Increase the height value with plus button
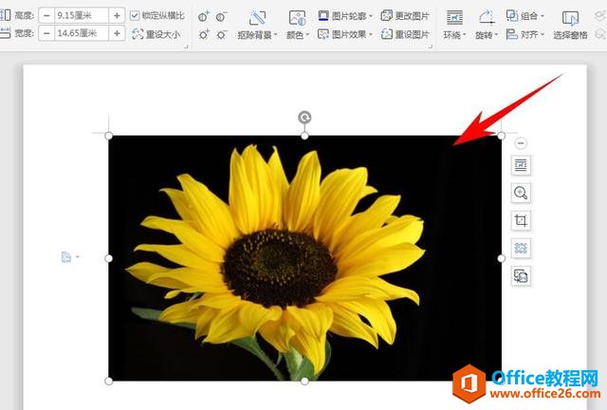Viewport: 607px width, 410px height. click(x=117, y=16)
